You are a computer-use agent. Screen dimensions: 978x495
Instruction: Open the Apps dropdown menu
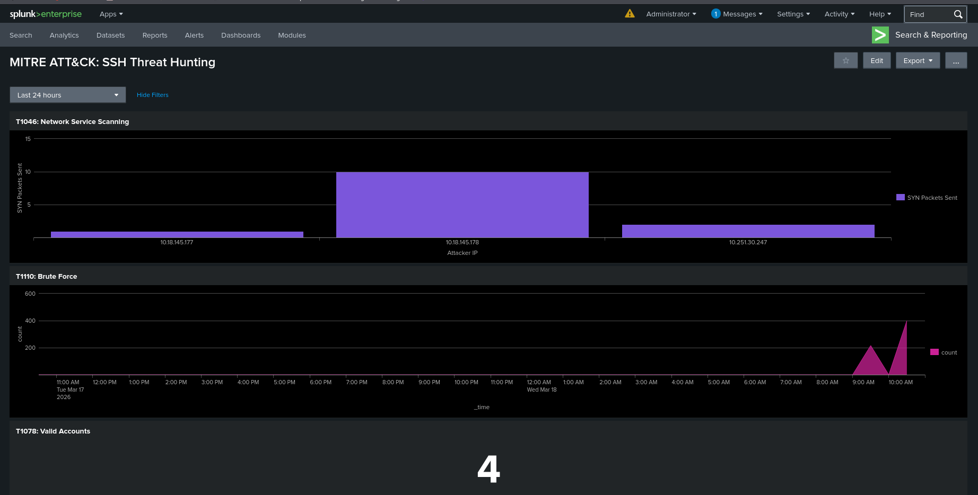111,14
